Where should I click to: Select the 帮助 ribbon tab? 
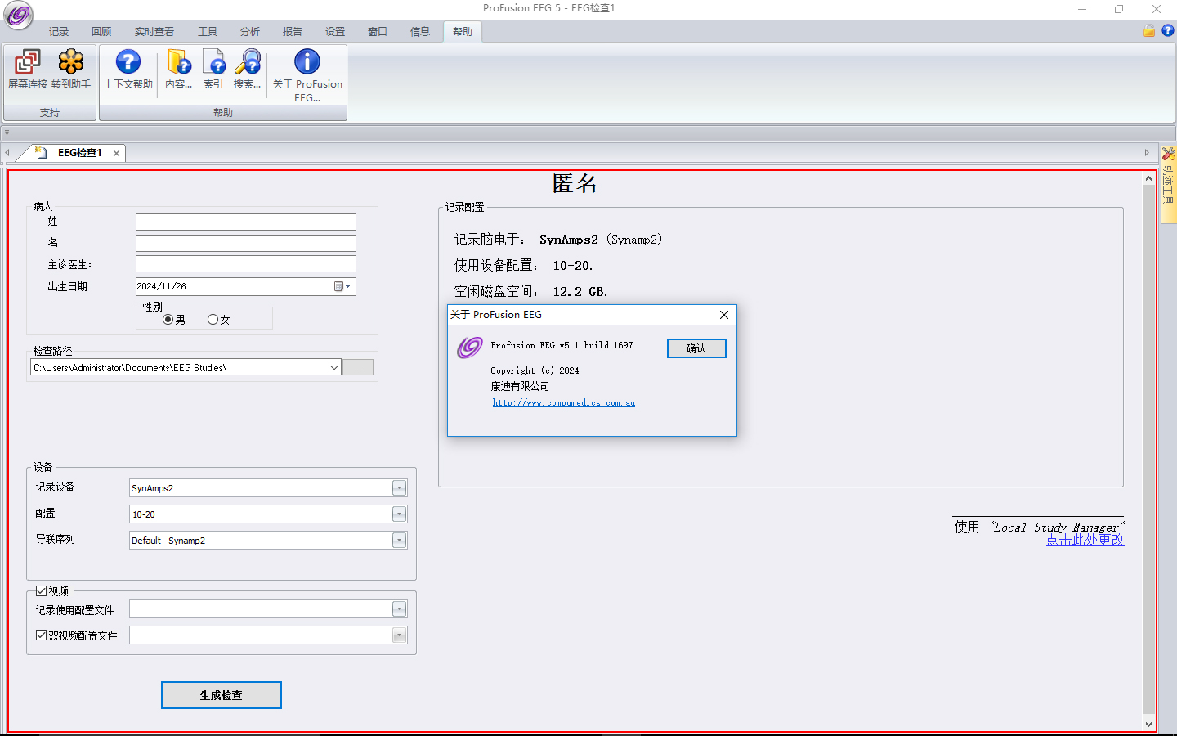coord(463,32)
